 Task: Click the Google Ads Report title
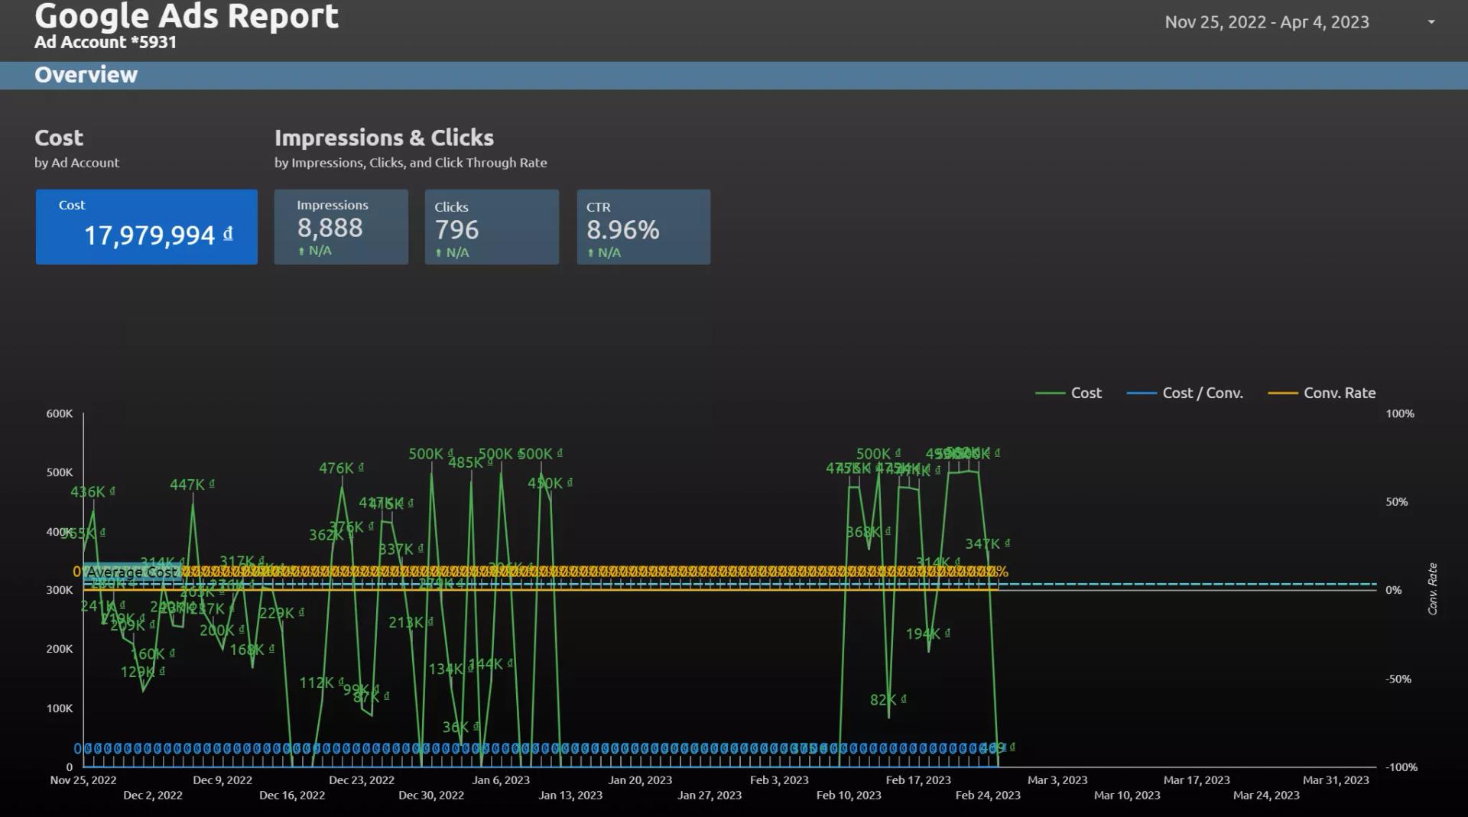(187, 15)
